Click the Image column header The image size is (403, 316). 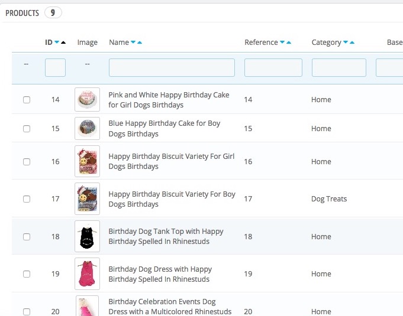(88, 43)
